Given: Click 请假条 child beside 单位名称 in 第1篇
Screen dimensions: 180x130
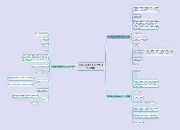Looking at the screenshot, I should (145, 39).
